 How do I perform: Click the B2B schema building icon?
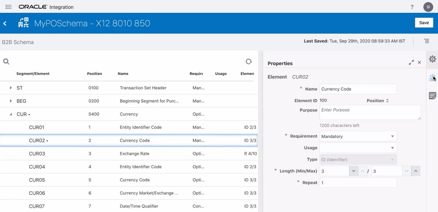23,23
